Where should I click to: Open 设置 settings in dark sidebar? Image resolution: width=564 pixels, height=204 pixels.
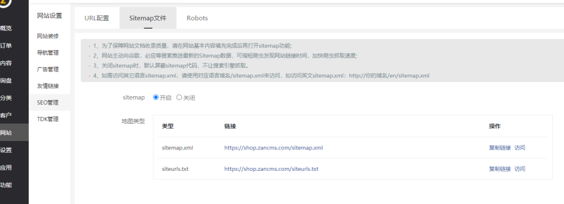pyautogui.click(x=6, y=150)
